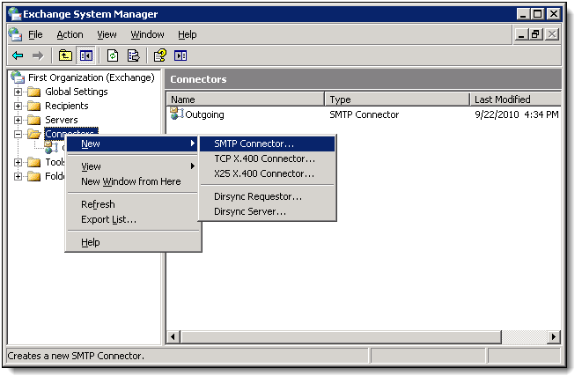This screenshot has height=383, width=582.
Task: Select Dirsync Requestor menu entry
Action: (268, 196)
